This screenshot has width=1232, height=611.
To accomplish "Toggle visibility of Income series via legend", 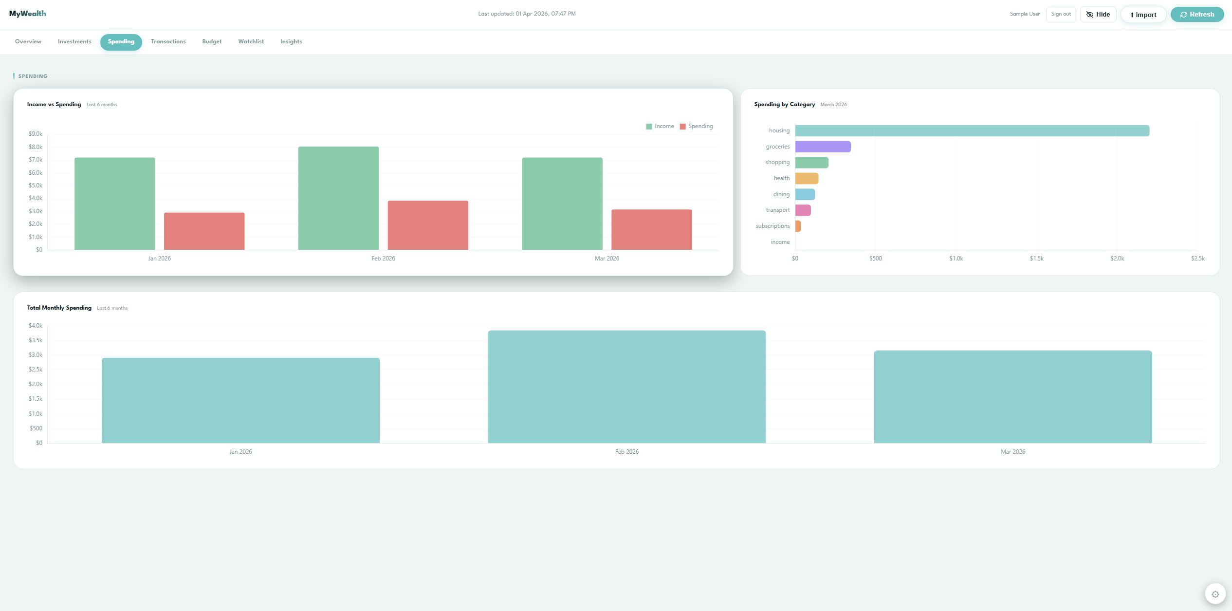I will [x=661, y=126].
